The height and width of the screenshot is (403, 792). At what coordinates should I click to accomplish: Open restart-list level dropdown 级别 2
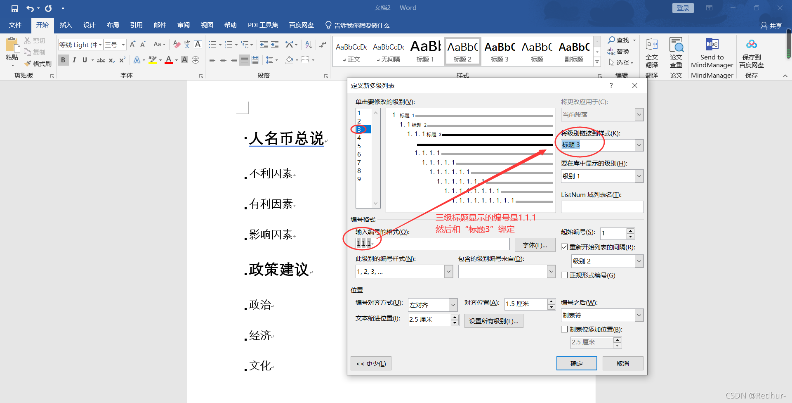[639, 261]
